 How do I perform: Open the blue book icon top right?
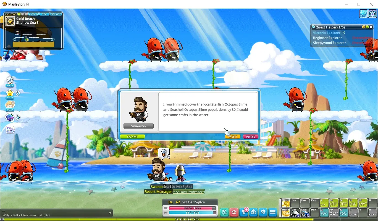363,14
